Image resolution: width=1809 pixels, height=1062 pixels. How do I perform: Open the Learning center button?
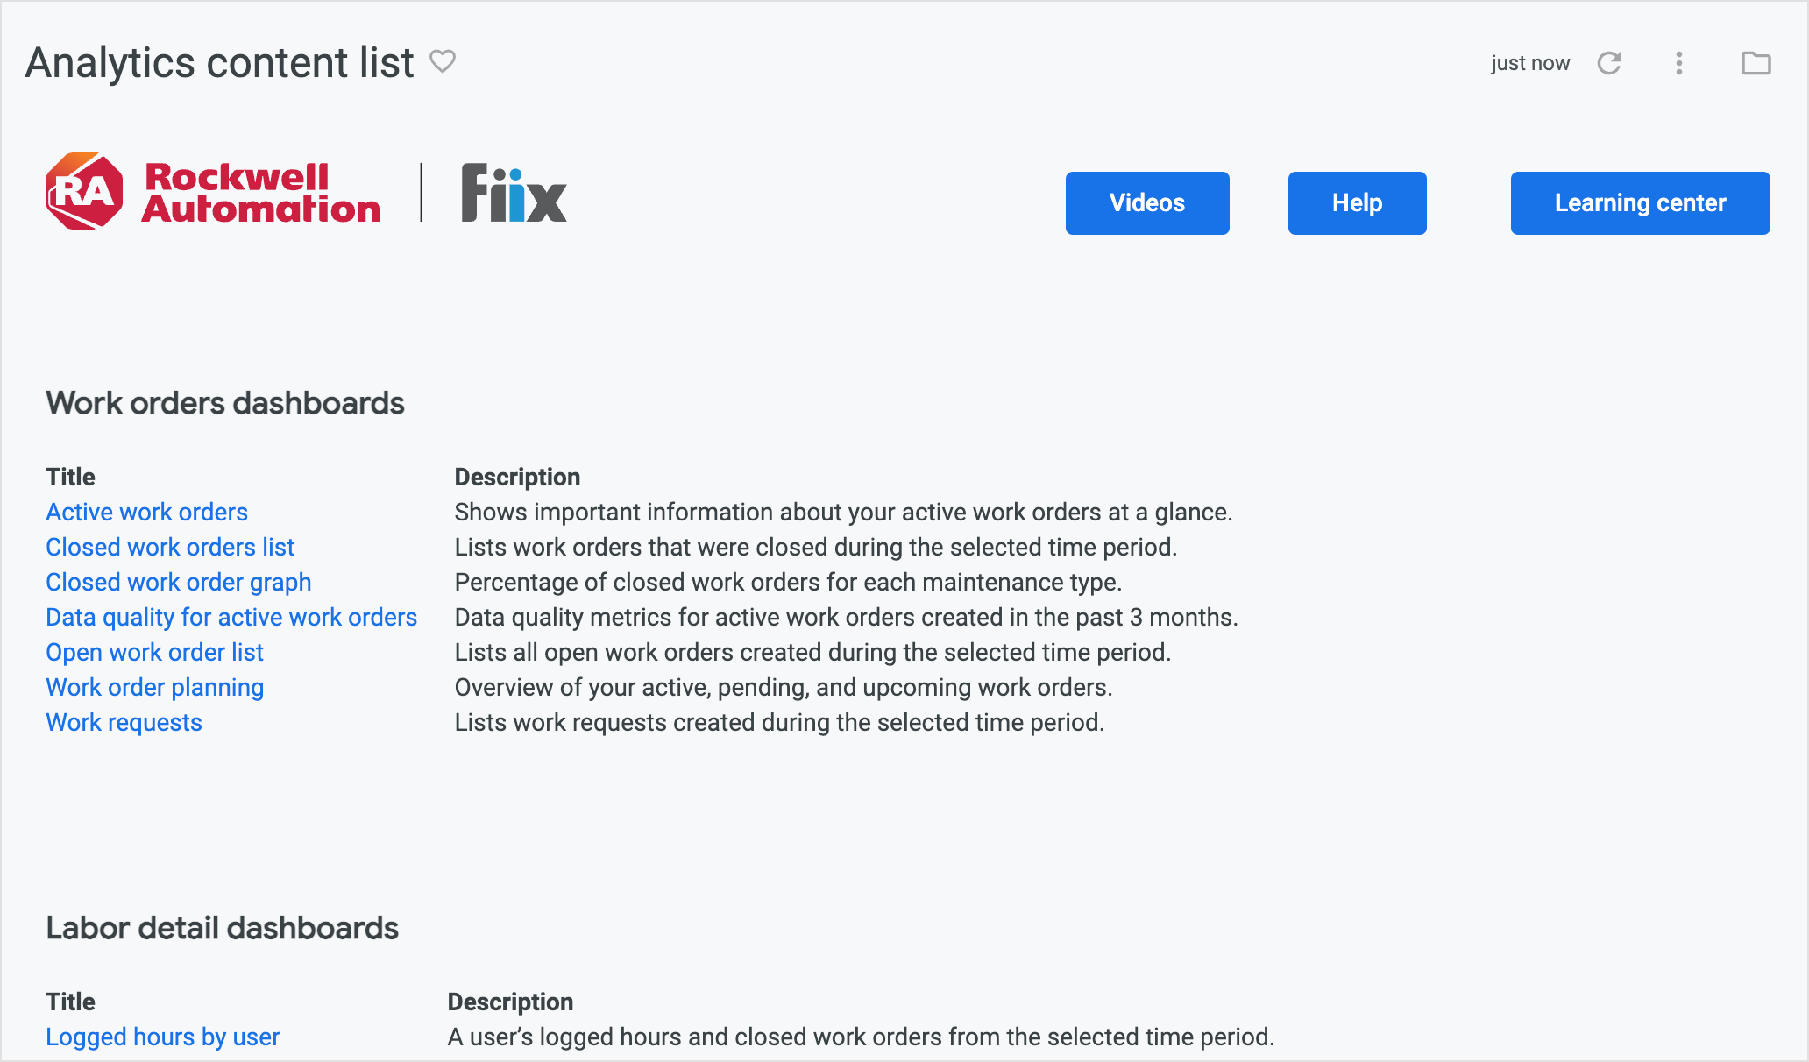point(1641,203)
